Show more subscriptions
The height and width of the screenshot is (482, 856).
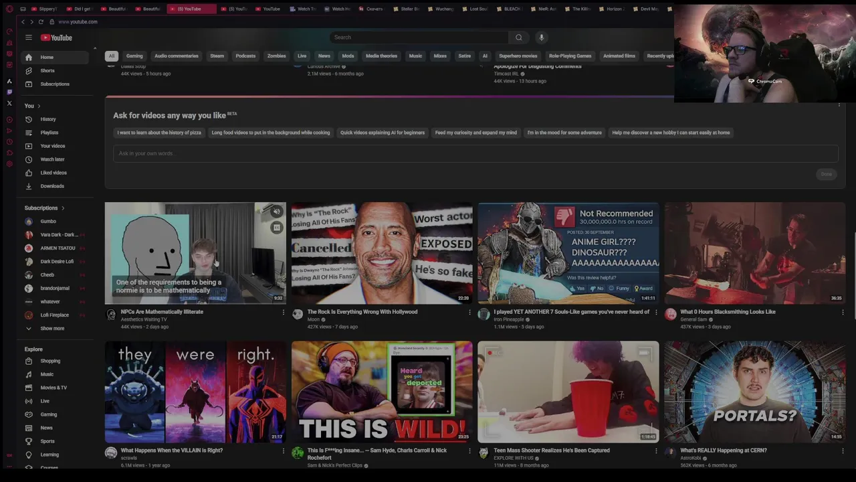pos(54,329)
